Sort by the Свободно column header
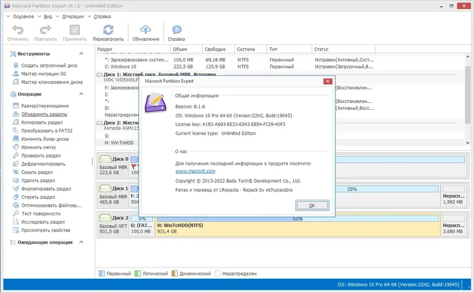 point(219,49)
